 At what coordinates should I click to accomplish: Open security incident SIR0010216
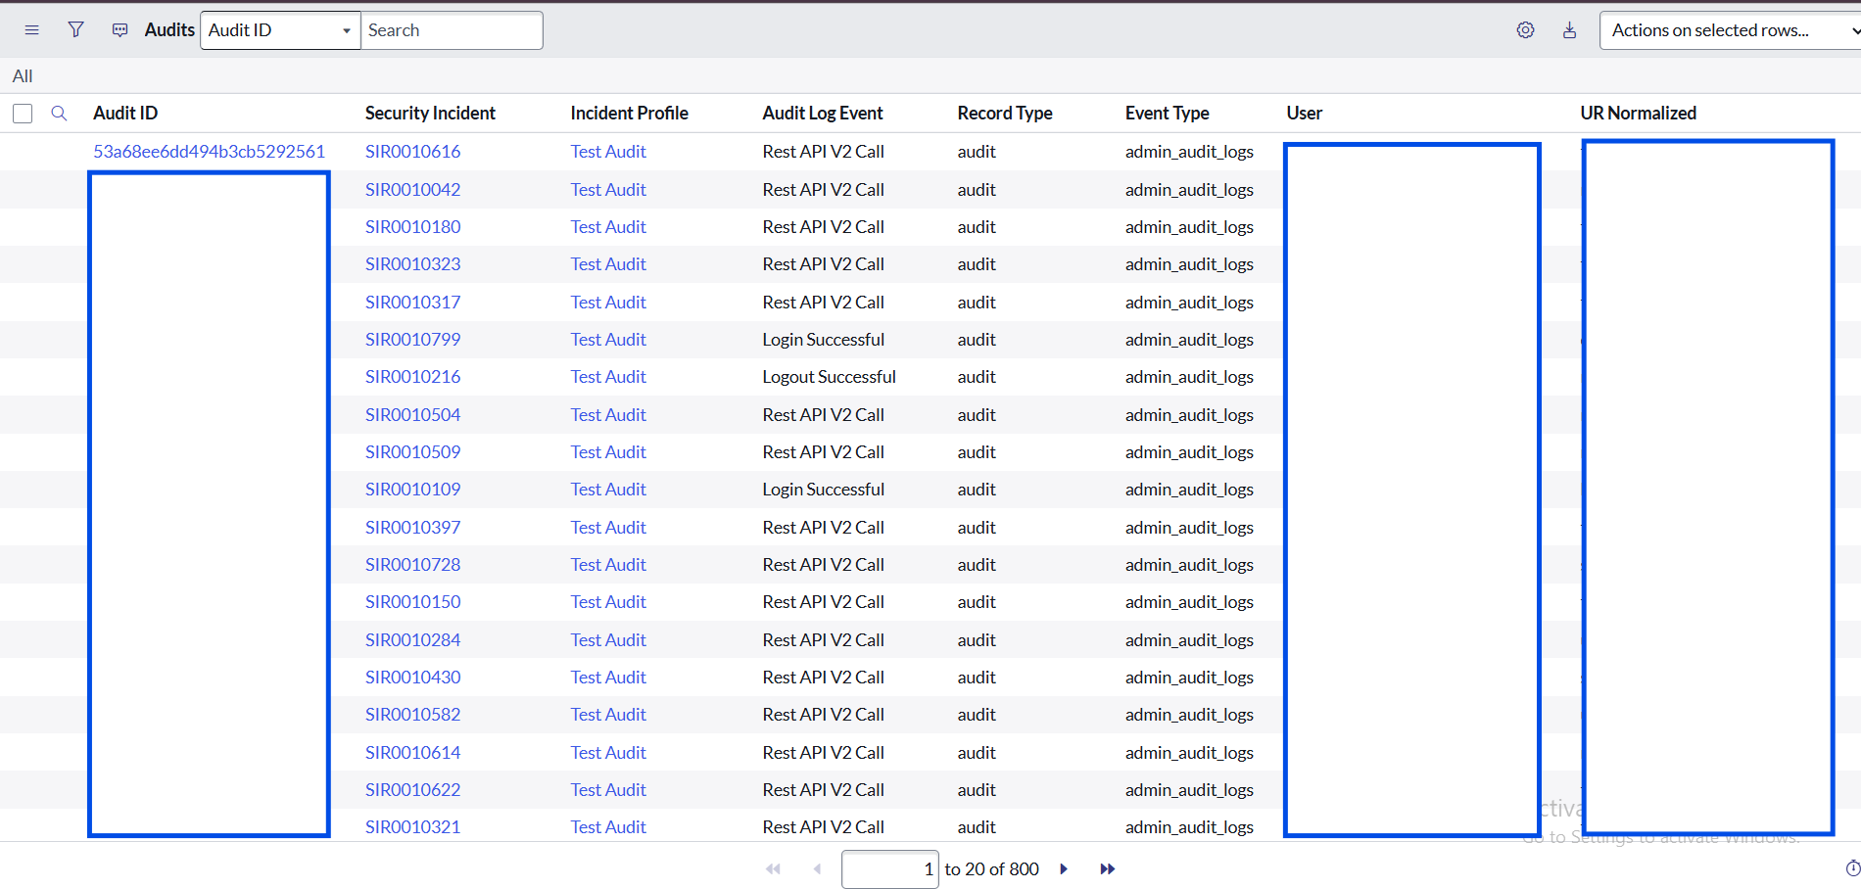[x=412, y=377]
